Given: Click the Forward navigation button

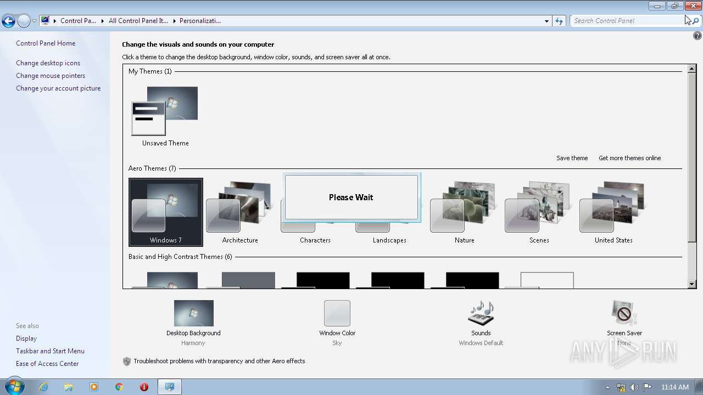Looking at the screenshot, I should 24,21.
